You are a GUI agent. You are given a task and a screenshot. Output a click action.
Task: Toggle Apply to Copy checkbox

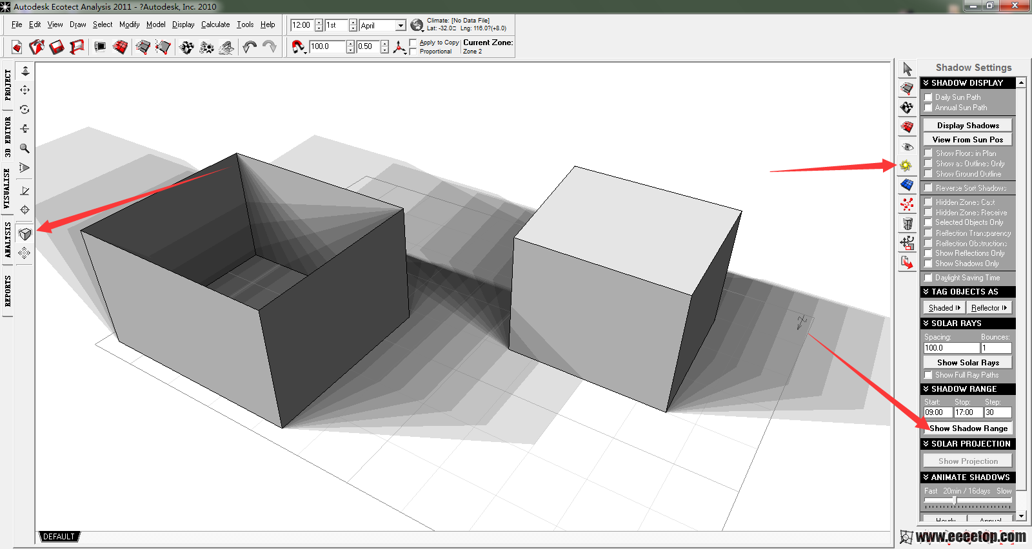(x=413, y=43)
